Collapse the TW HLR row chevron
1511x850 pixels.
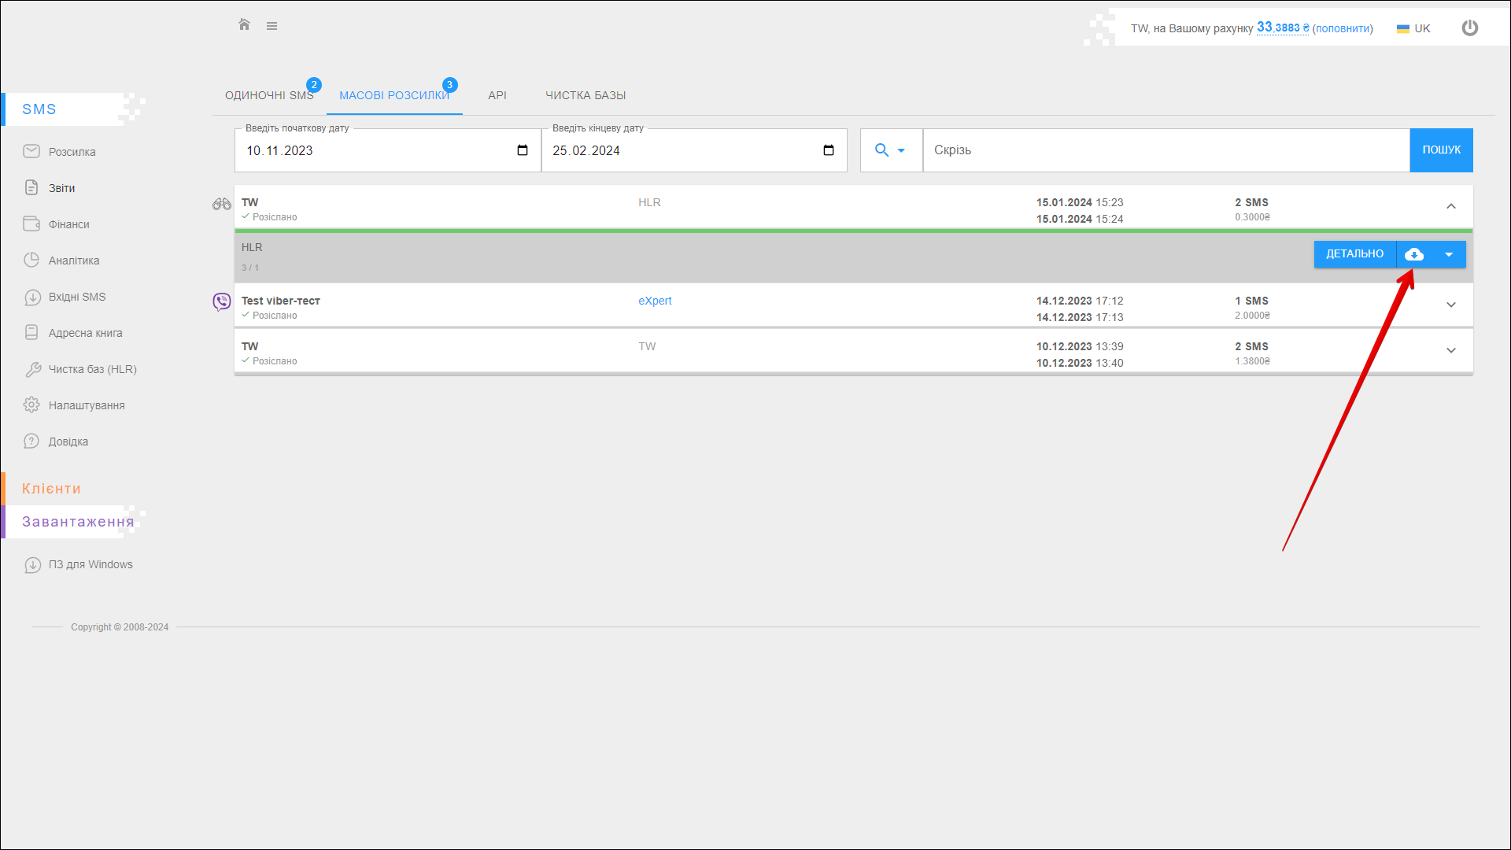[1451, 206]
